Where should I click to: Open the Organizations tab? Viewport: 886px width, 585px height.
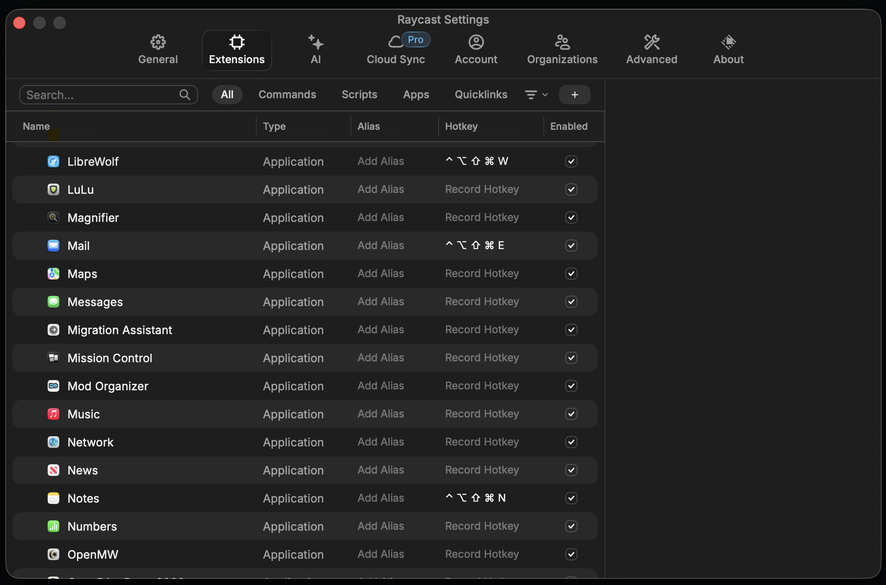pyautogui.click(x=562, y=50)
